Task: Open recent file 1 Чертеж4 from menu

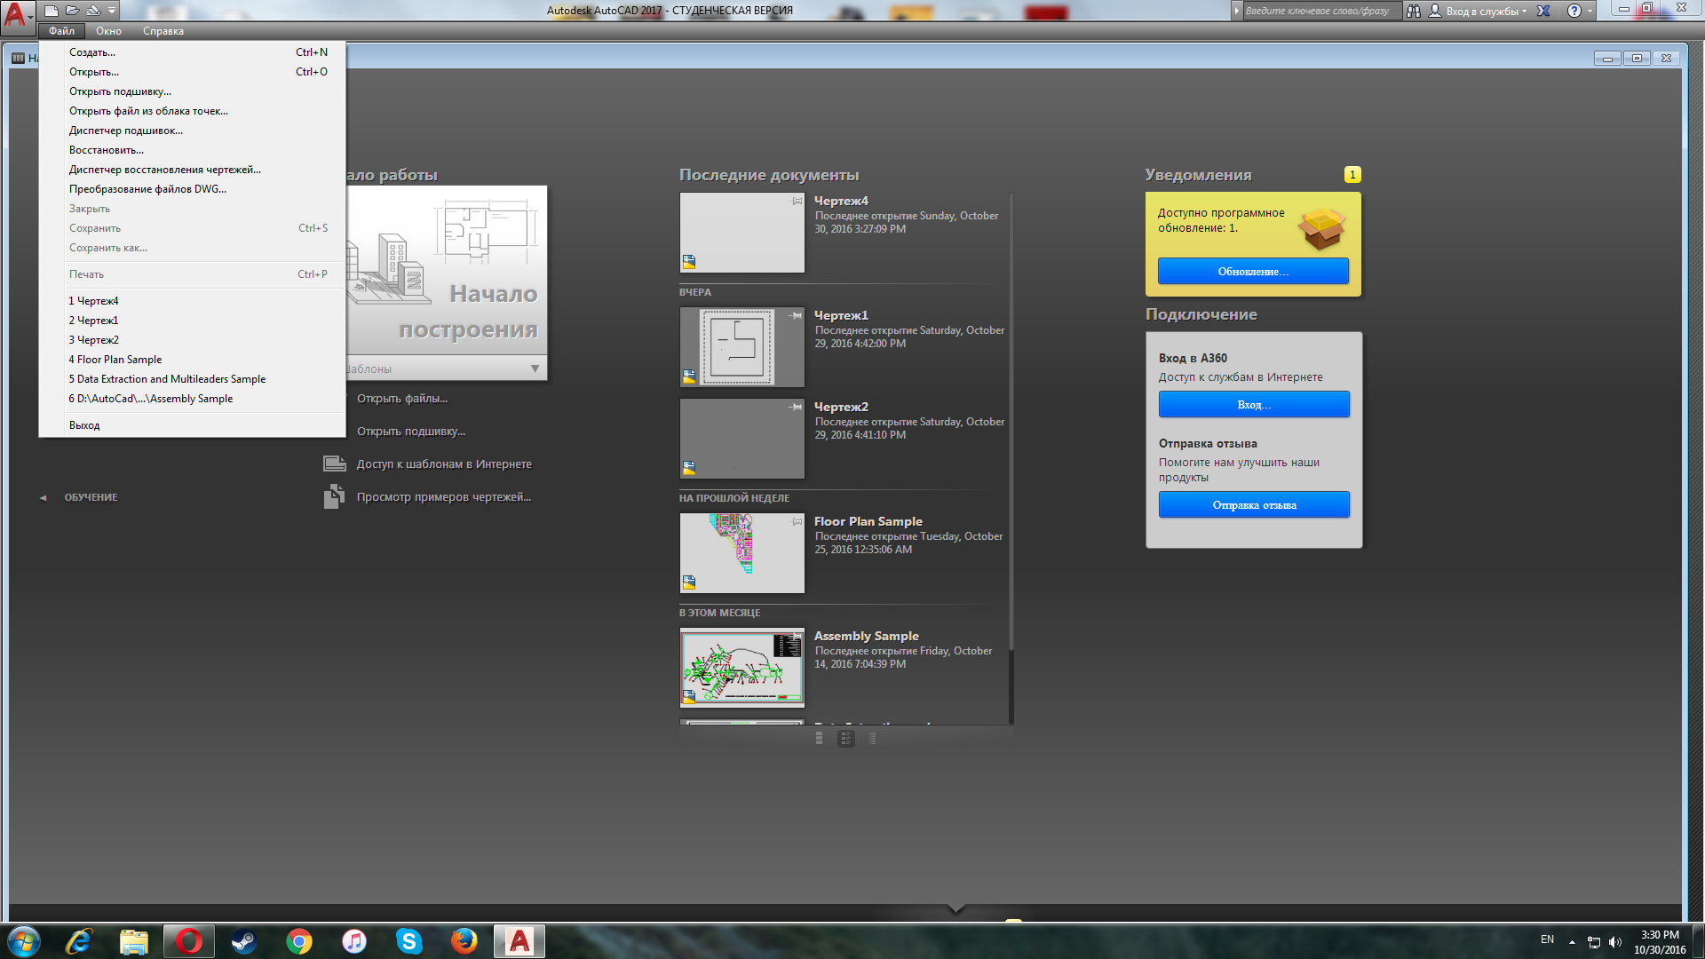Action: [192, 301]
